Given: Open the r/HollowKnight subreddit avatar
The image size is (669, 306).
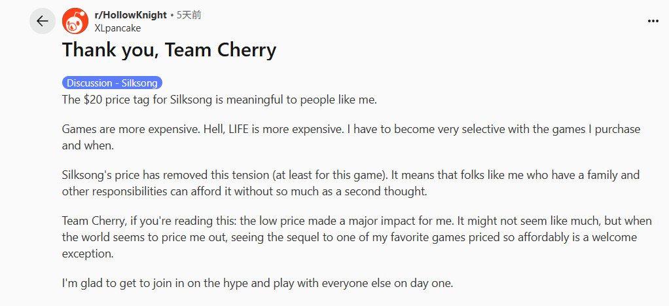Looking at the screenshot, I should point(75,22).
